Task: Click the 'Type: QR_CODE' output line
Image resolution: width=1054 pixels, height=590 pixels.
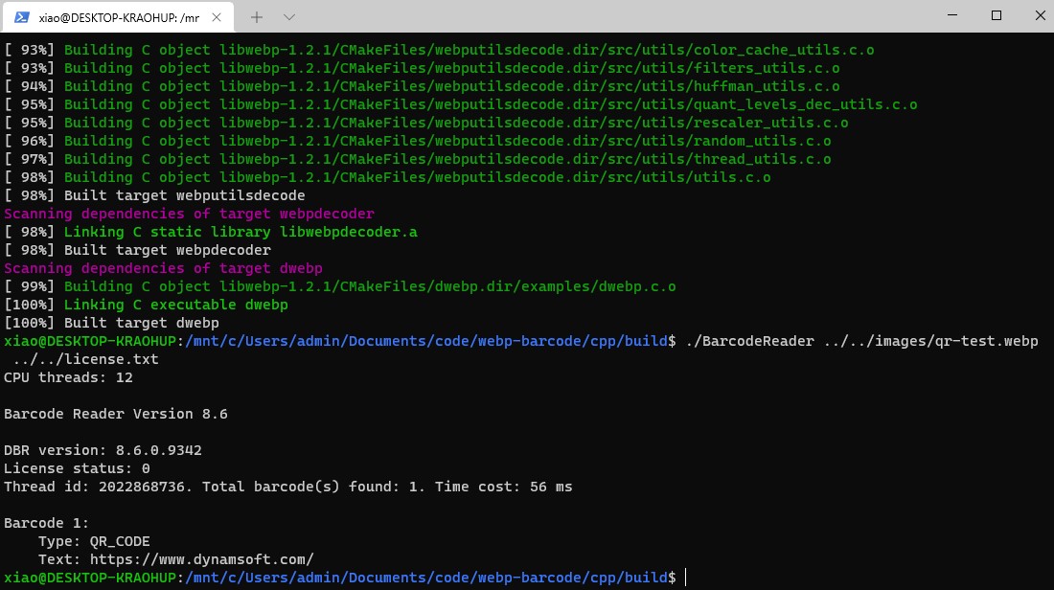Action: 94,541
